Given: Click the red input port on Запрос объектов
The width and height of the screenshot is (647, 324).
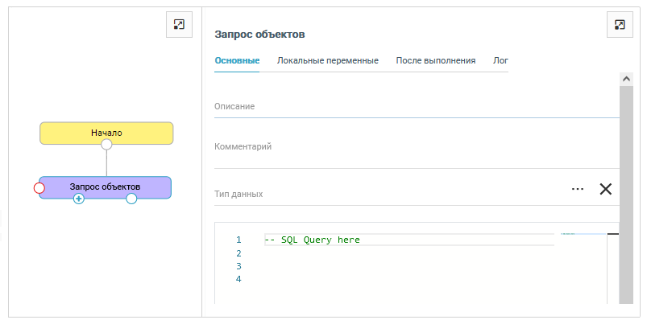Looking at the screenshot, I should tap(39, 187).
